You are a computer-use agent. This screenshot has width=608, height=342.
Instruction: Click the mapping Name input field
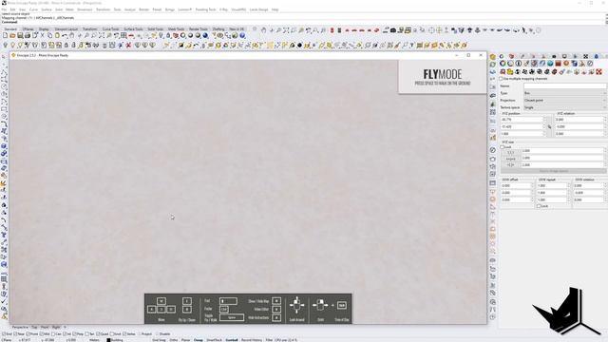pos(564,86)
